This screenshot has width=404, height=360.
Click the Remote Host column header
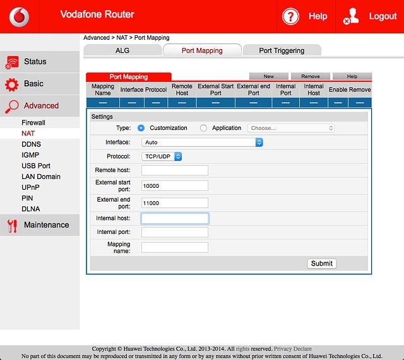tap(182, 90)
